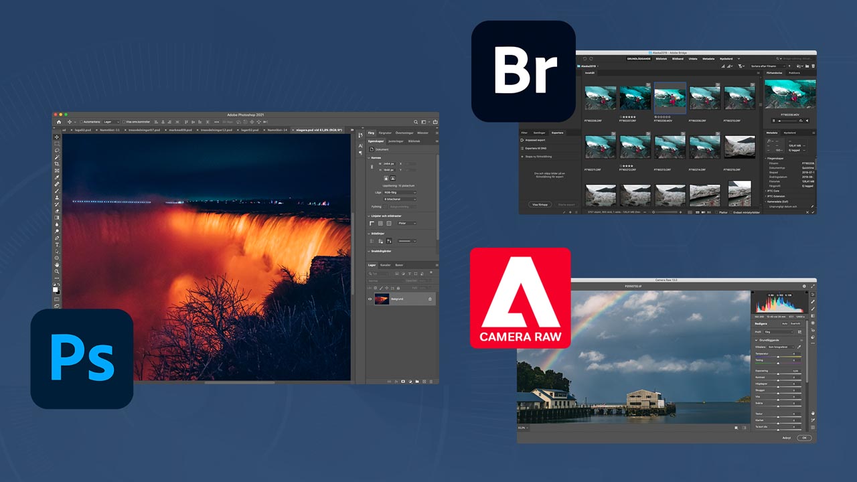Click the Svartvitt button in Camera Raw
This screenshot has width=857, height=482.
click(796, 323)
